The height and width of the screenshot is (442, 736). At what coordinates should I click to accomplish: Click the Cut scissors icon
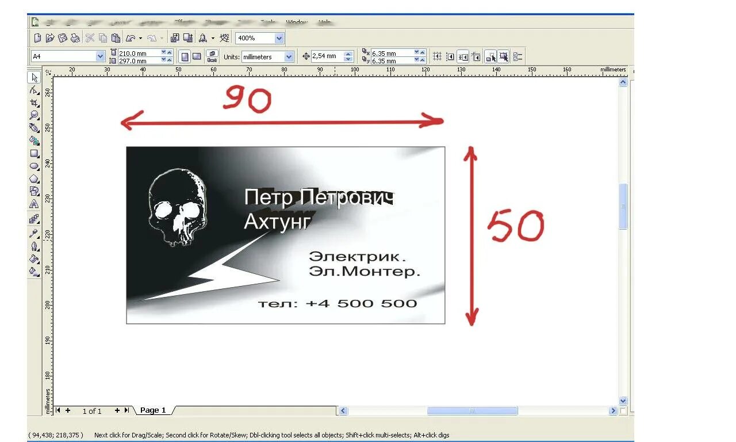[90, 38]
